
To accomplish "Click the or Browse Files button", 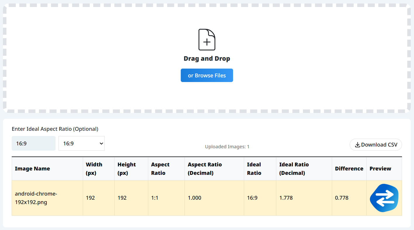I will tap(207, 75).
